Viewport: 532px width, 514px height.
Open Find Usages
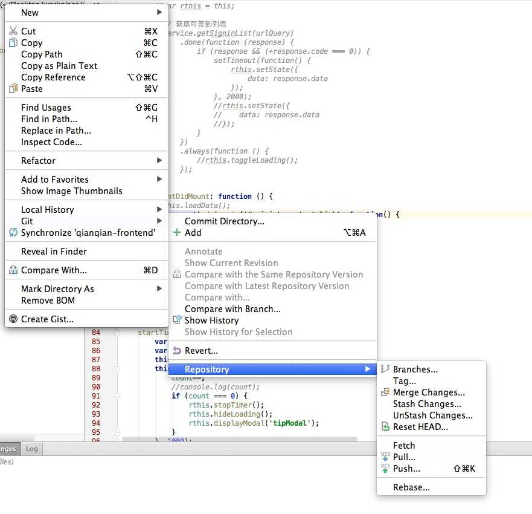(86, 108)
